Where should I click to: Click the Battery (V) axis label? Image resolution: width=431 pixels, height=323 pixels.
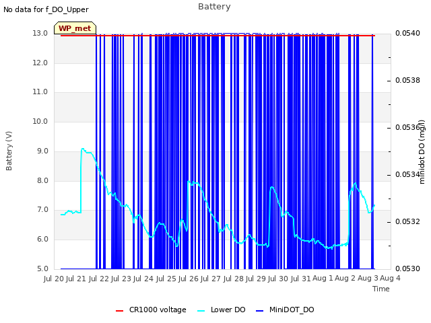tap(9, 151)
